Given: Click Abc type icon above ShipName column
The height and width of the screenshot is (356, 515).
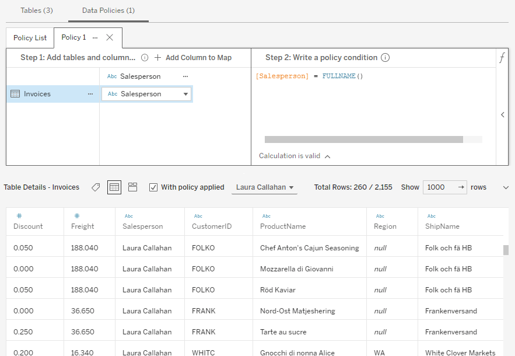Looking at the screenshot, I should click(431, 216).
